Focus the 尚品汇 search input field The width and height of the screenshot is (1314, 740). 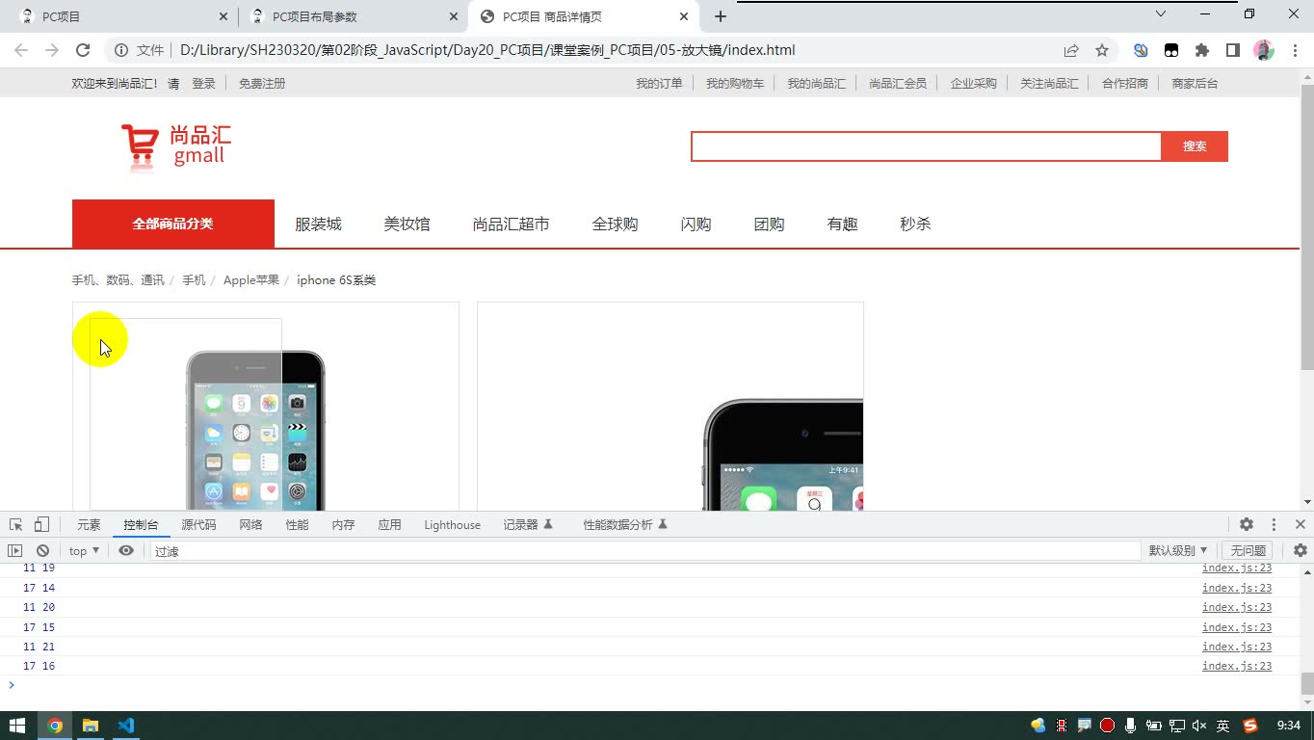[927, 146]
